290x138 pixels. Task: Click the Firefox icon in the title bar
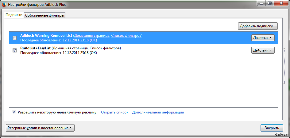point(4,5)
